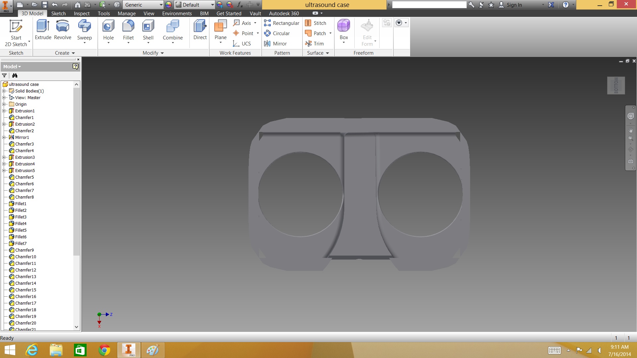This screenshot has height=358, width=637.
Task: Switch to the Tools ribbon tab
Action: click(x=104, y=13)
